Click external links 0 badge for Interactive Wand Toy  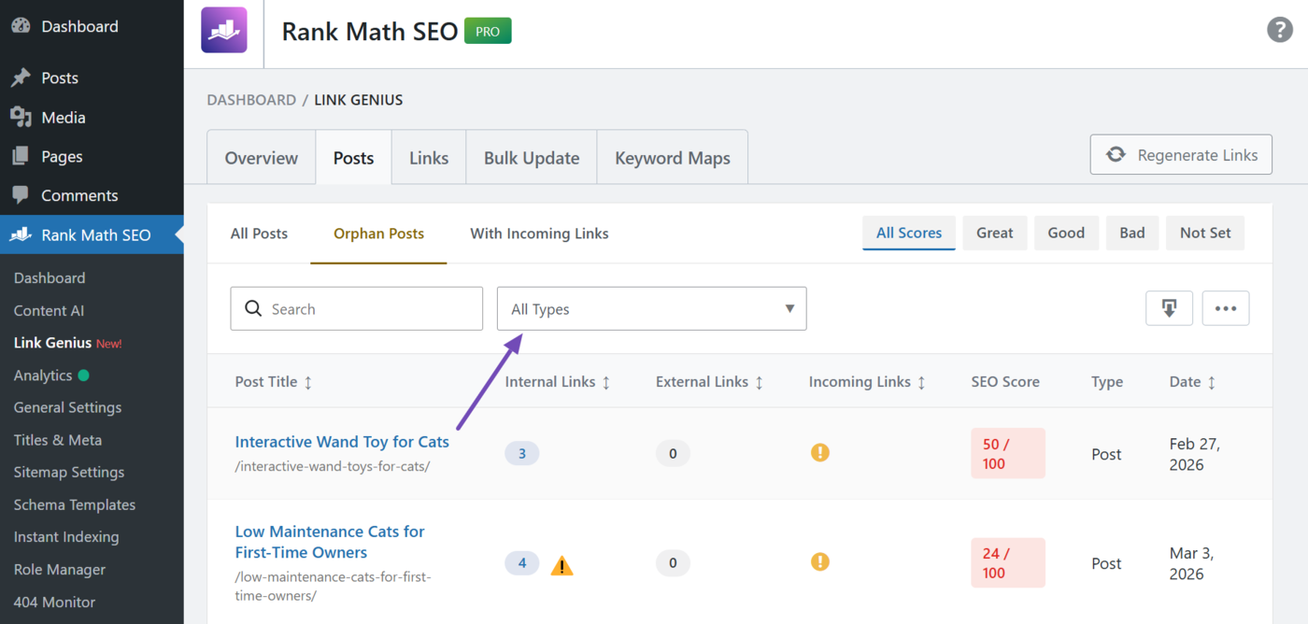click(673, 454)
